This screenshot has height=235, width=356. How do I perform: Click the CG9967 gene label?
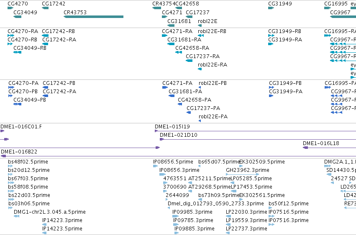point(340,12)
